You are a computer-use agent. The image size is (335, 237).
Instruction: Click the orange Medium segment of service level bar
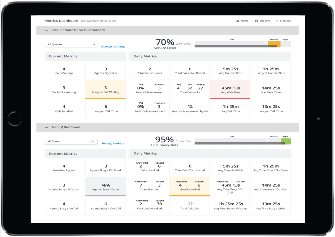(x=274, y=44)
